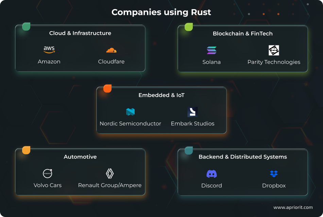323x217 pixels.
Task: Click the Solana logo
Action: tap(211, 50)
